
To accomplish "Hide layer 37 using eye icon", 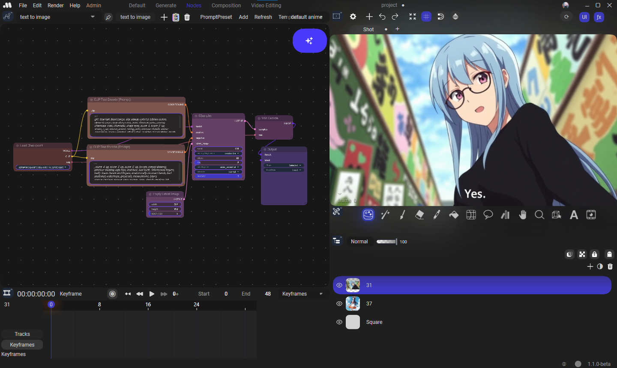I will click(339, 304).
